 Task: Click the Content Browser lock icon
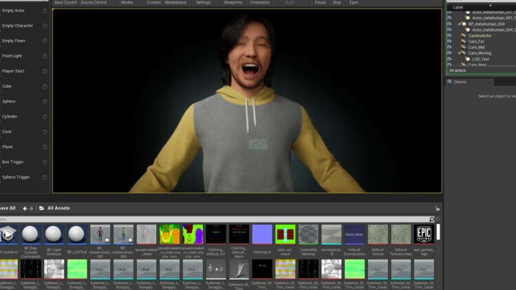tap(438, 208)
